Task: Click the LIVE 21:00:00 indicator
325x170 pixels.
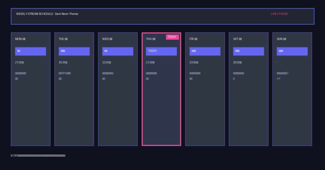Action: (x=279, y=14)
